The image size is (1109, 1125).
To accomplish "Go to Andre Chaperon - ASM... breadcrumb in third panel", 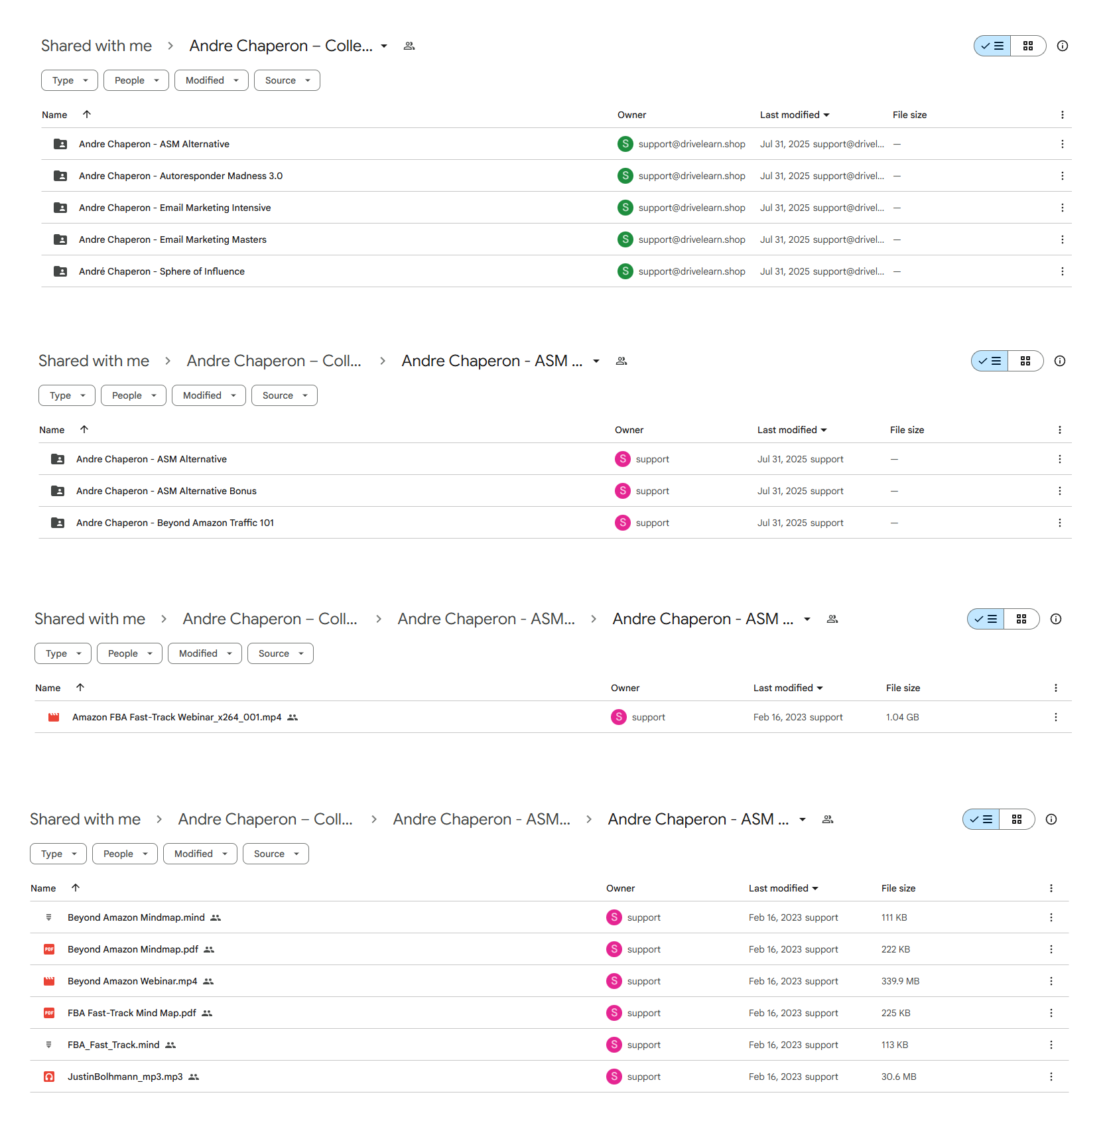I will pyautogui.click(x=486, y=619).
